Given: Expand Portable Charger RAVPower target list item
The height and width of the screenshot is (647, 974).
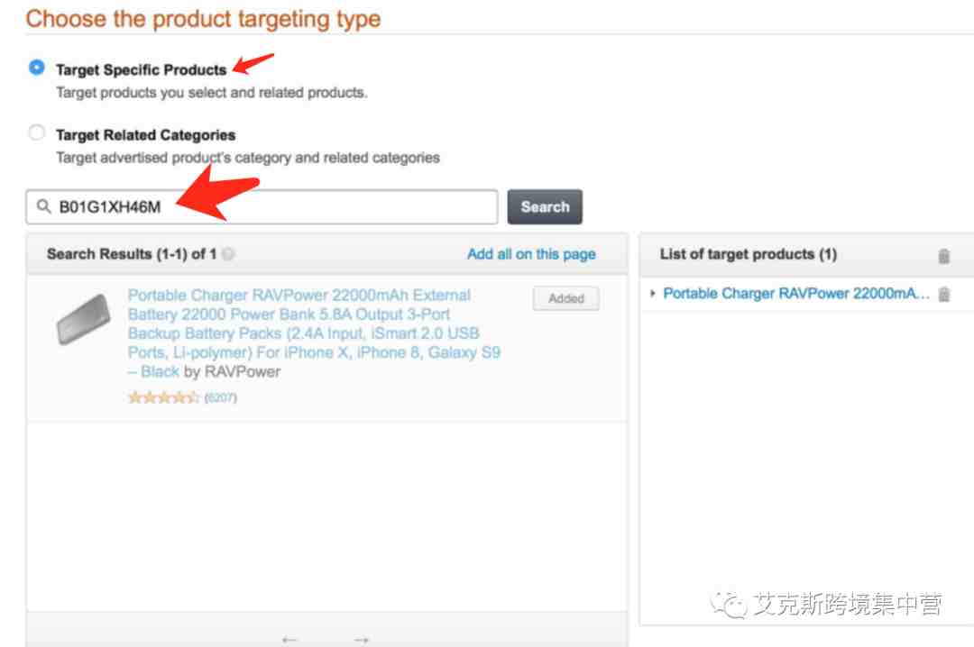Looking at the screenshot, I should [x=652, y=293].
